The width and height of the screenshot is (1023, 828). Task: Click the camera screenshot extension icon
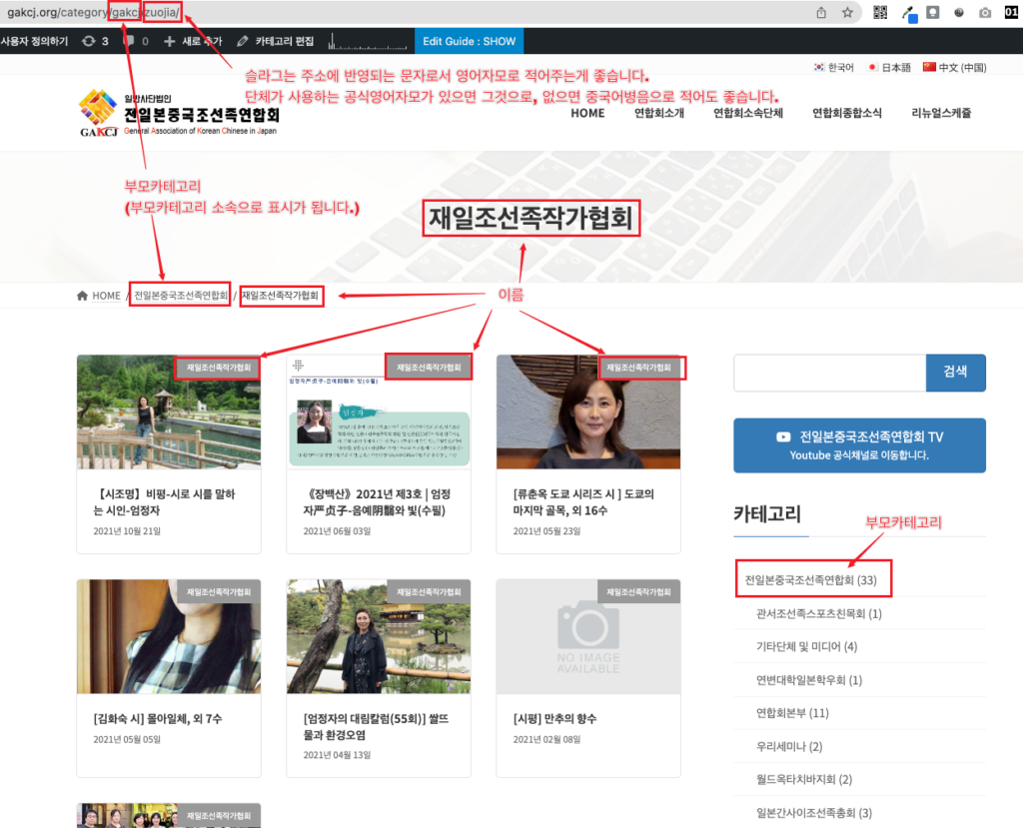[x=985, y=13]
